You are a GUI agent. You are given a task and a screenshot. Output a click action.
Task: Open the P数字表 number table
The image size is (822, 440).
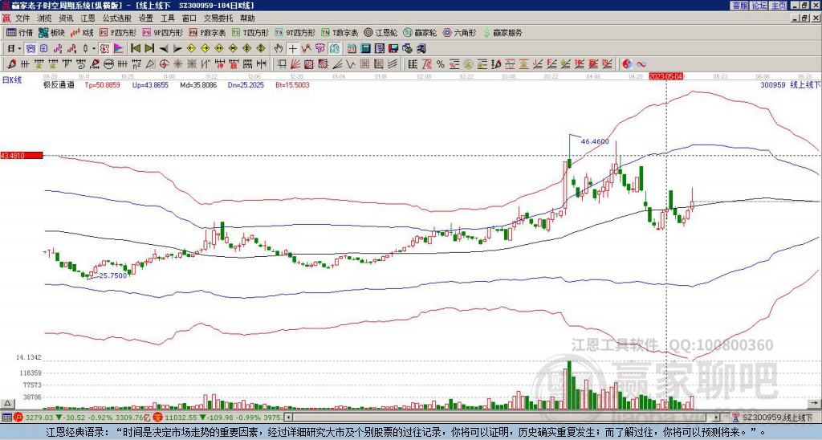tap(207, 32)
